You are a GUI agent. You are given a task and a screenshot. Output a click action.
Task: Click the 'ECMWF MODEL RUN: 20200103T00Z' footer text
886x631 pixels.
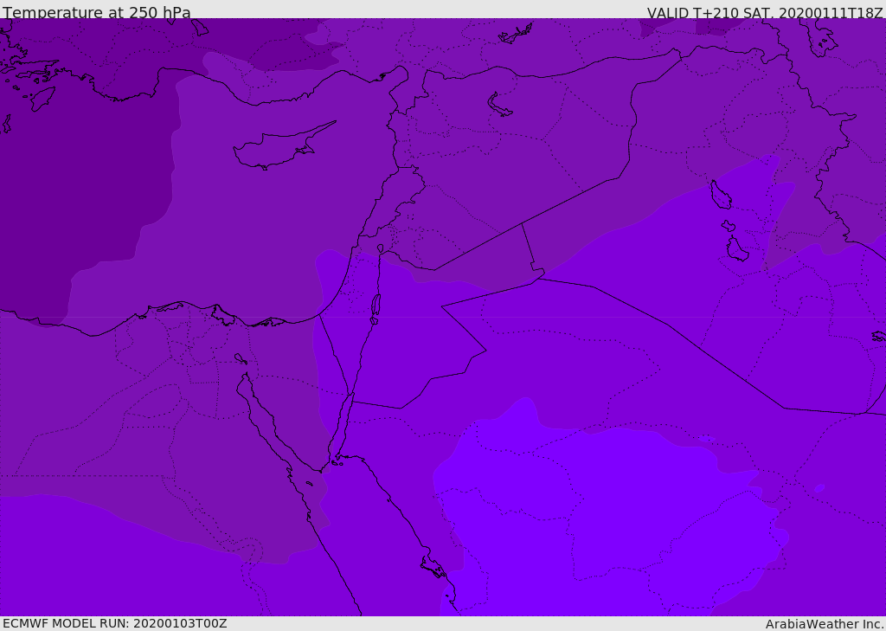pyautogui.click(x=115, y=623)
